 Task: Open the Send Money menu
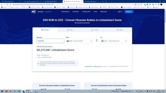(65, 12)
